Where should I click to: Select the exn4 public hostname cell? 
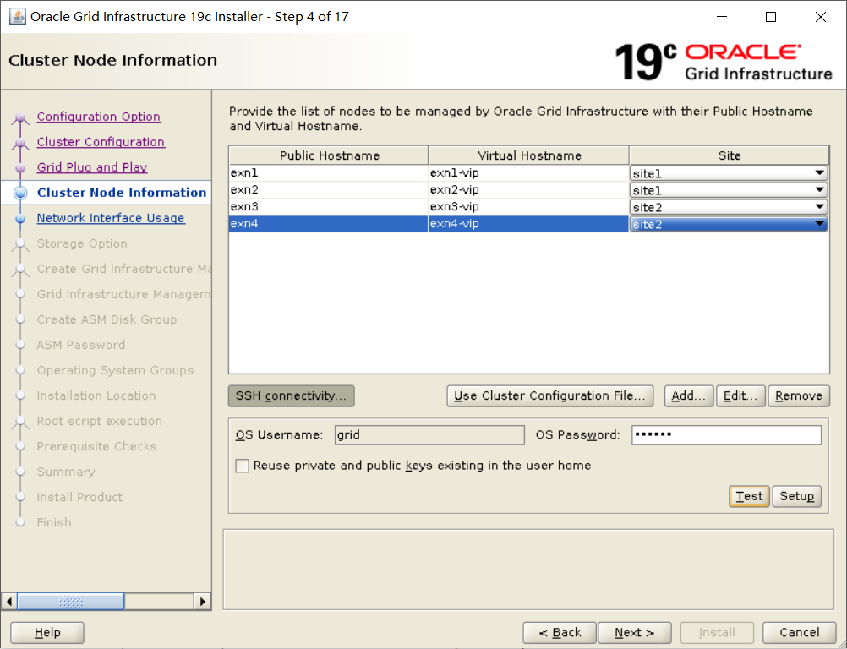click(x=329, y=224)
